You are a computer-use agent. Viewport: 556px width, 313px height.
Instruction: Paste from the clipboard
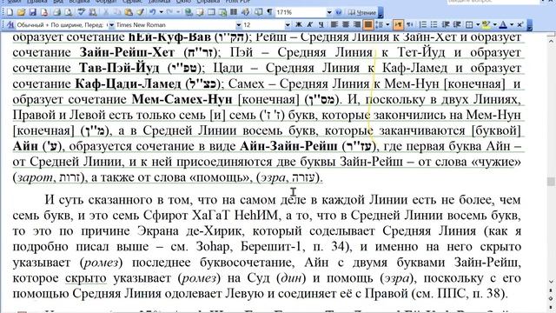tap(129, 12)
